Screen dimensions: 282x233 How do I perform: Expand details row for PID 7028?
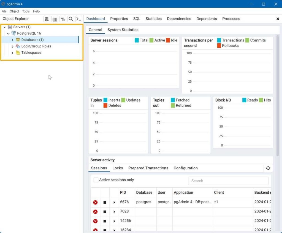114,212
